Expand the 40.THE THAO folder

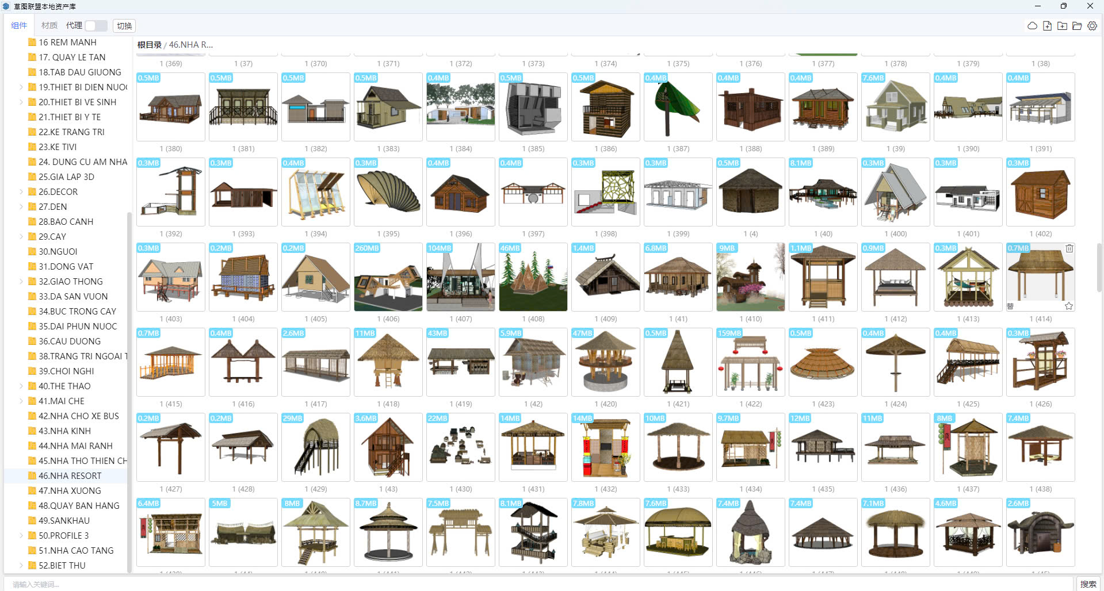point(21,386)
